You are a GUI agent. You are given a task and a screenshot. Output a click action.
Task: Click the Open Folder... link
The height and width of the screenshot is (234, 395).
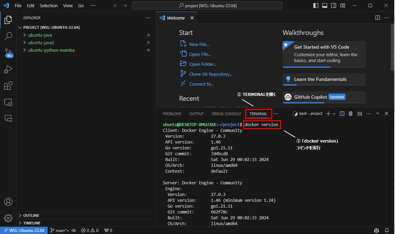click(203, 64)
